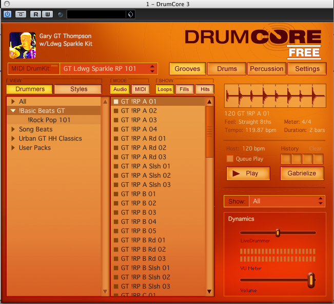Image resolution: width=334 pixels, height=304 pixels.
Task: Click the icon beside GT !RP A Slsh 01
Action: (x=116, y=166)
